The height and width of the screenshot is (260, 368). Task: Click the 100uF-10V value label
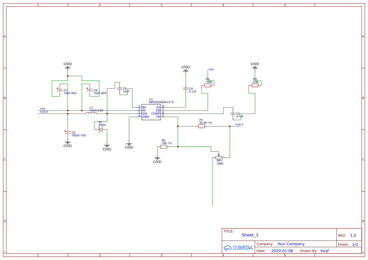click(x=79, y=136)
